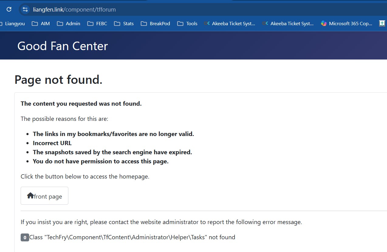
Task: Click the gray 0 error code badge
Action: 25,237
